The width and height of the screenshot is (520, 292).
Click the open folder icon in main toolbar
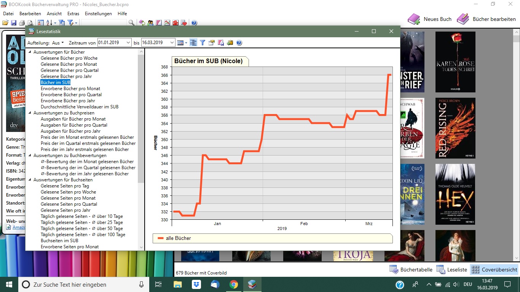(5, 23)
